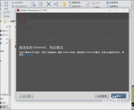Click 复制路径 copy path in Explorer ribbon

tap(17, 3)
